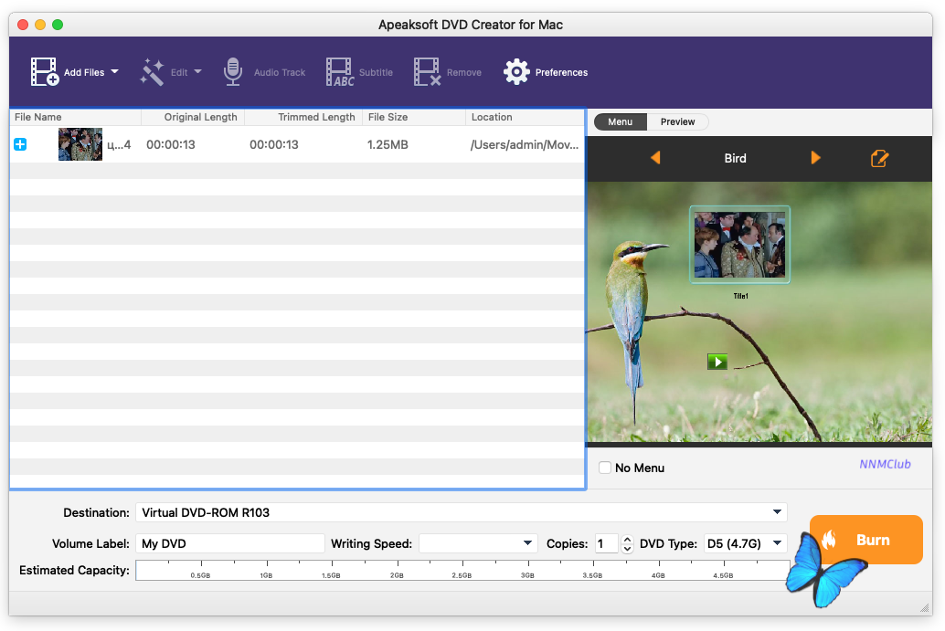945x631 pixels.
Task: Open Preferences gear icon
Action: click(x=516, y=72)
